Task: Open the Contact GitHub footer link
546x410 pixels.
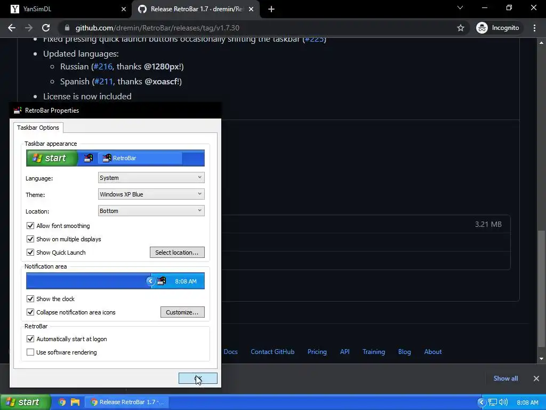Action: (x=272, y=352)
